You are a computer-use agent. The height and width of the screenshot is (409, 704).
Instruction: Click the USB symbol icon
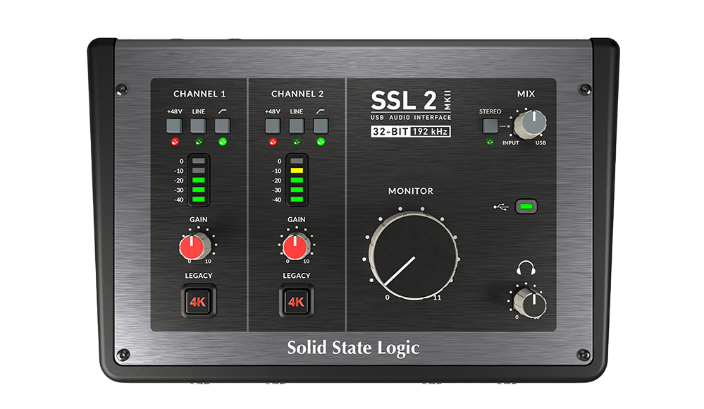(x=500, y=207)
